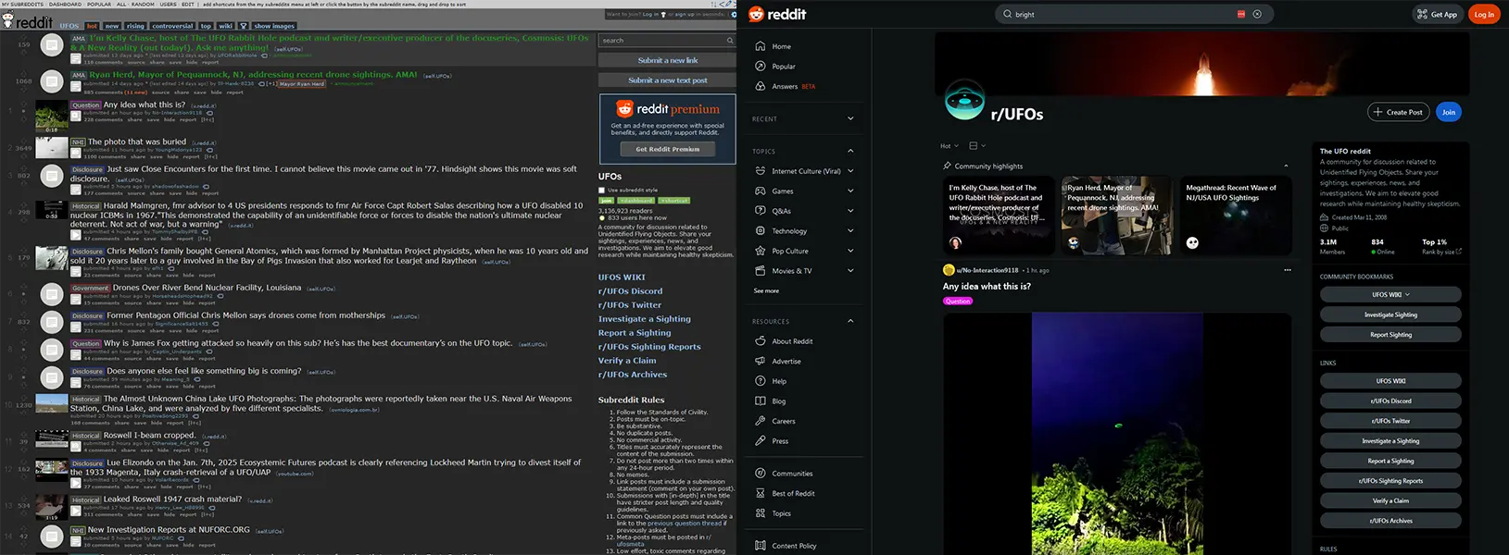Viewport: 1509px width, 555px height.
Task: Click the Get App button
Action: 1437,14
